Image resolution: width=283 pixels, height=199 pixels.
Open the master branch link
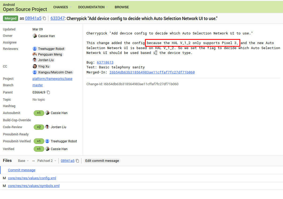click(38, 85)
